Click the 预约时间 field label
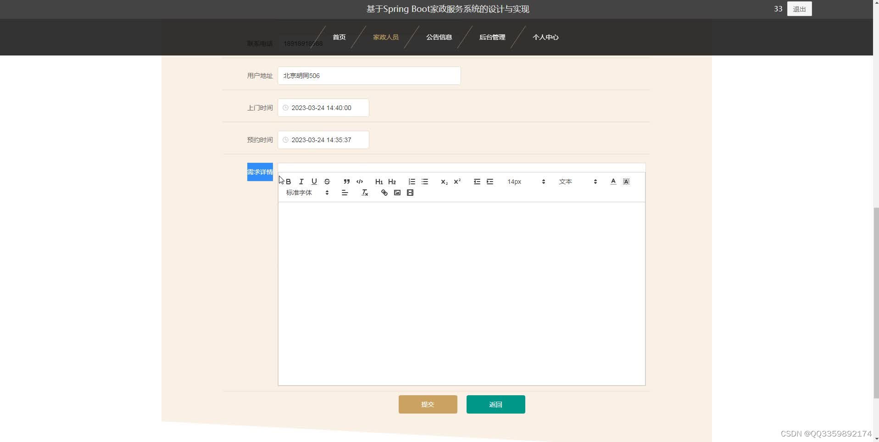The height and width of the screenshot is (442, 879). click(x=260, y=140)
